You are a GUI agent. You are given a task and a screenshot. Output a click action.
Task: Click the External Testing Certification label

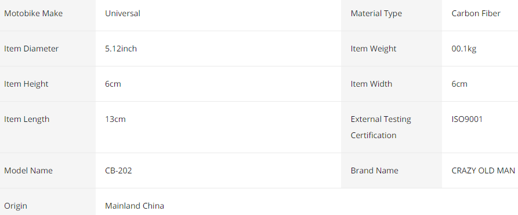point(381,127)
